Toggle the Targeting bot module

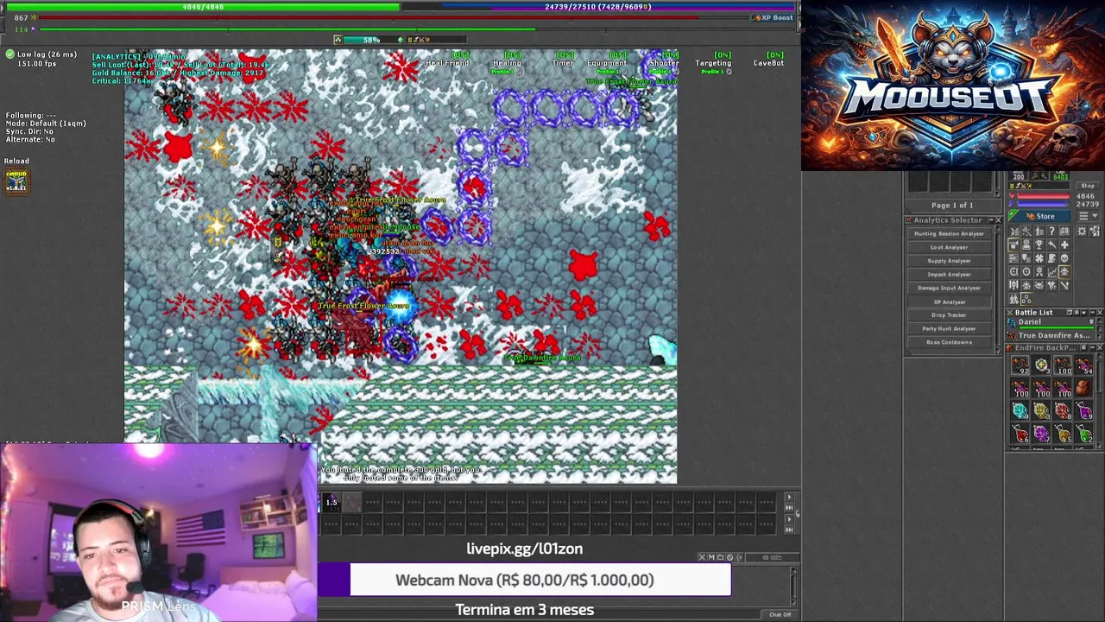pos(713,61)
